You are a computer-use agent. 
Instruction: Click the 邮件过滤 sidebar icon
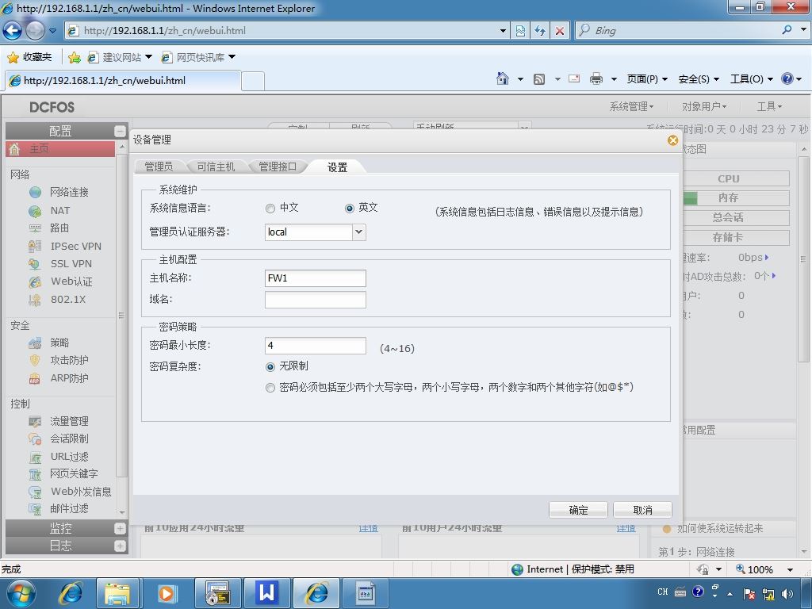click(x=35, y=509)
